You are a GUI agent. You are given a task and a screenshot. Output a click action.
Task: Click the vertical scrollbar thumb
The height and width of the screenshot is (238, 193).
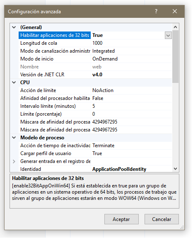[176, 56]
